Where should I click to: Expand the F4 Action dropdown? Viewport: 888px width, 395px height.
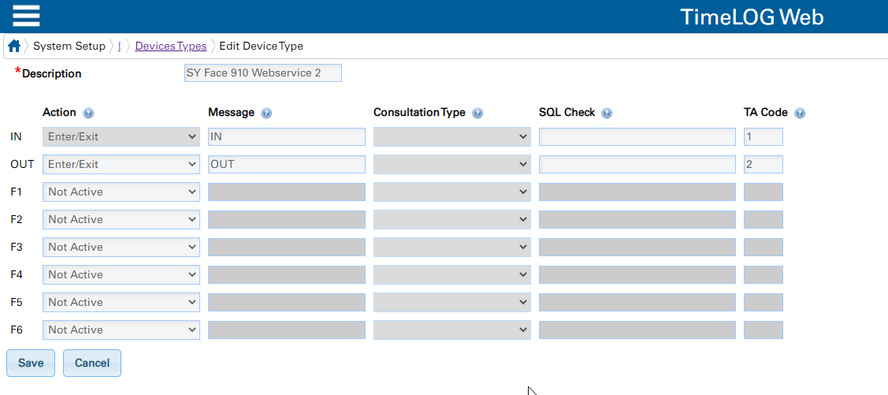pos(121,275)
